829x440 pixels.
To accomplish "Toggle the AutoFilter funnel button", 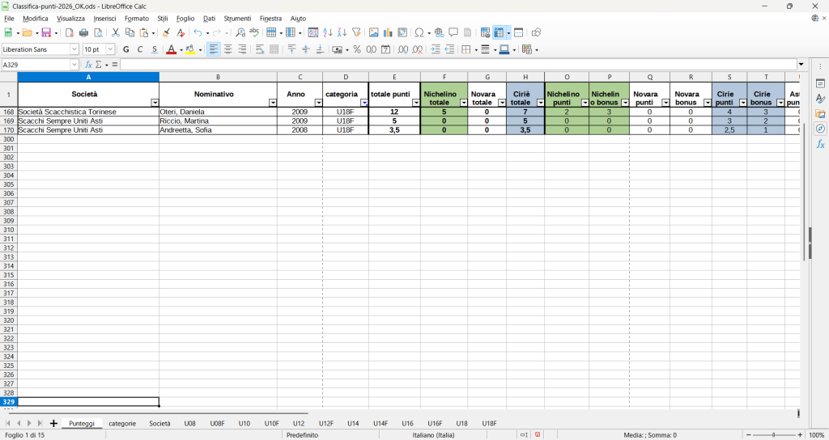I will (x=356, y=33).
